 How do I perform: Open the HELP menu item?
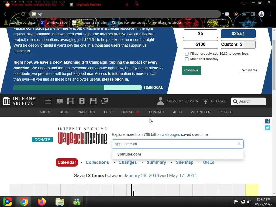(108, 112)
